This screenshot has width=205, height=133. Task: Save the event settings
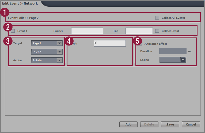click(x=170, y=124)
